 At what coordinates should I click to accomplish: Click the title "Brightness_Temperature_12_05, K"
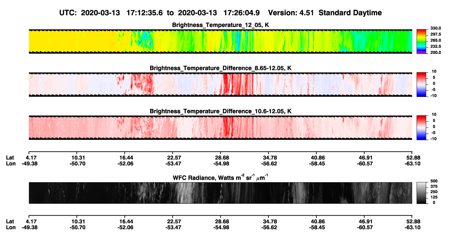pos(221,25)
